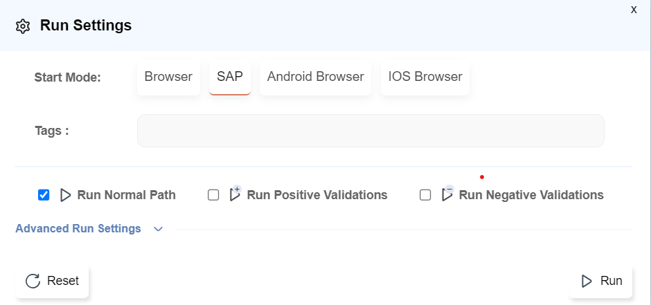The height and width of the screenshot is (305, 651).
Task: Click the Run Negative Validations label text
Action: 531,195
